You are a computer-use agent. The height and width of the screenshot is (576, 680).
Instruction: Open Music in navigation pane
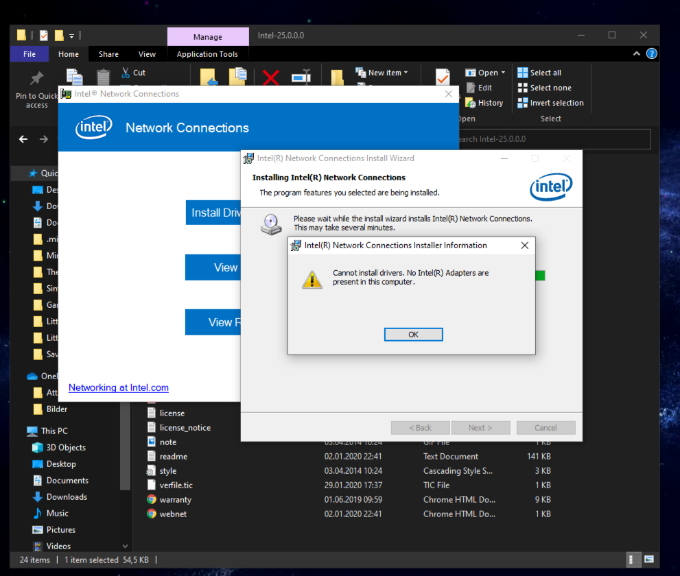(50, 514)
